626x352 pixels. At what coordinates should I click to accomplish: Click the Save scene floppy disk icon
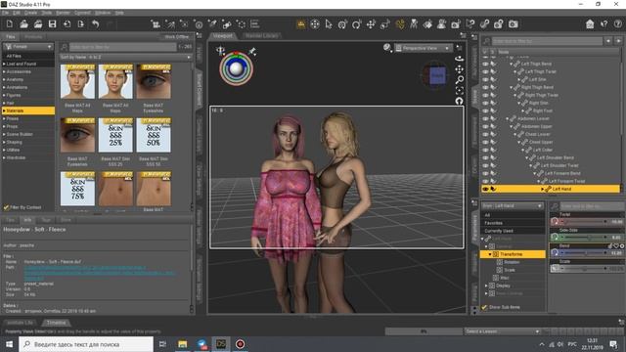pyautogui.click(x=52, y=24)
